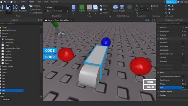Select the Golden Outlaw model

7,66
